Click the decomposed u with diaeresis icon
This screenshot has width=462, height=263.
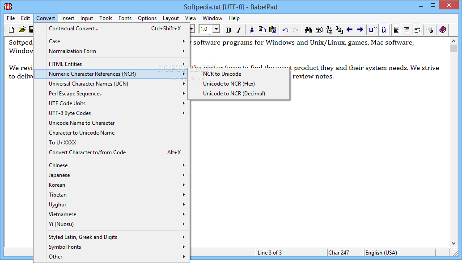[373, 30]
